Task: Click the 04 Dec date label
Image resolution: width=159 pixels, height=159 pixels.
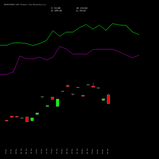Action: coord(107,151)
